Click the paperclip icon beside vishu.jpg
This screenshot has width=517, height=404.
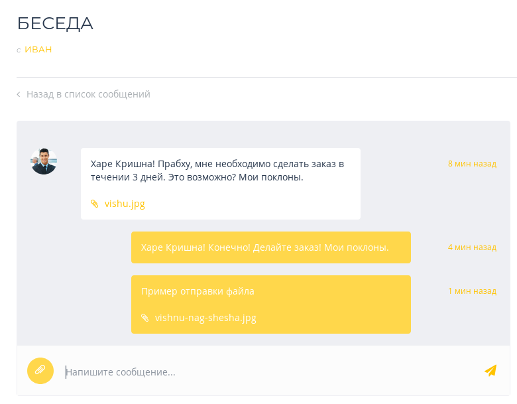click(x=95, y=204)
